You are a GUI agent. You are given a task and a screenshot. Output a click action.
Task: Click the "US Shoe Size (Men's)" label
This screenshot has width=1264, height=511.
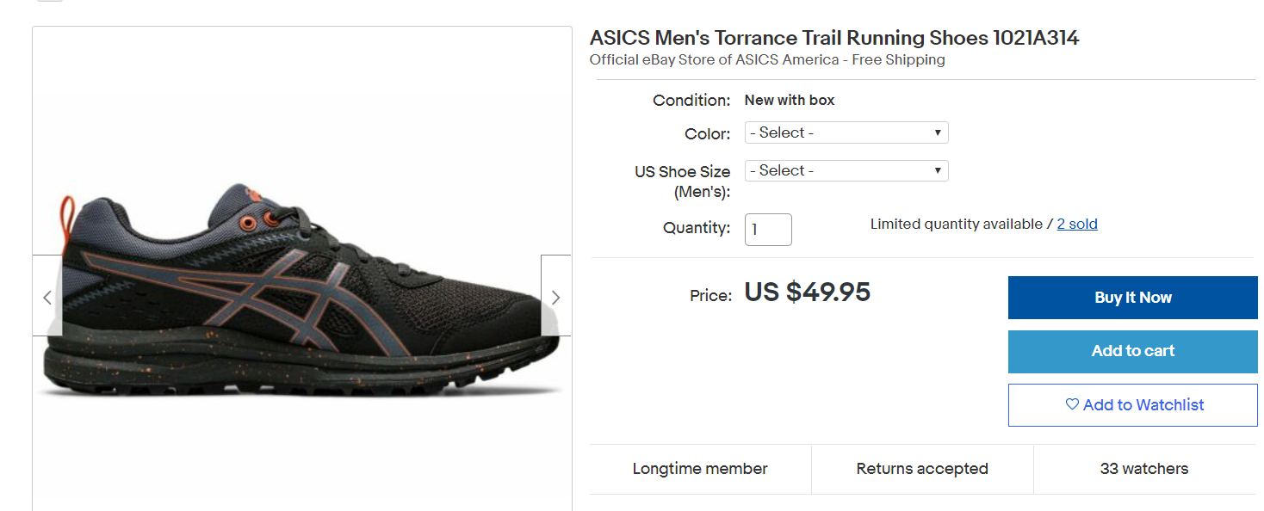[x=682, y=181]
